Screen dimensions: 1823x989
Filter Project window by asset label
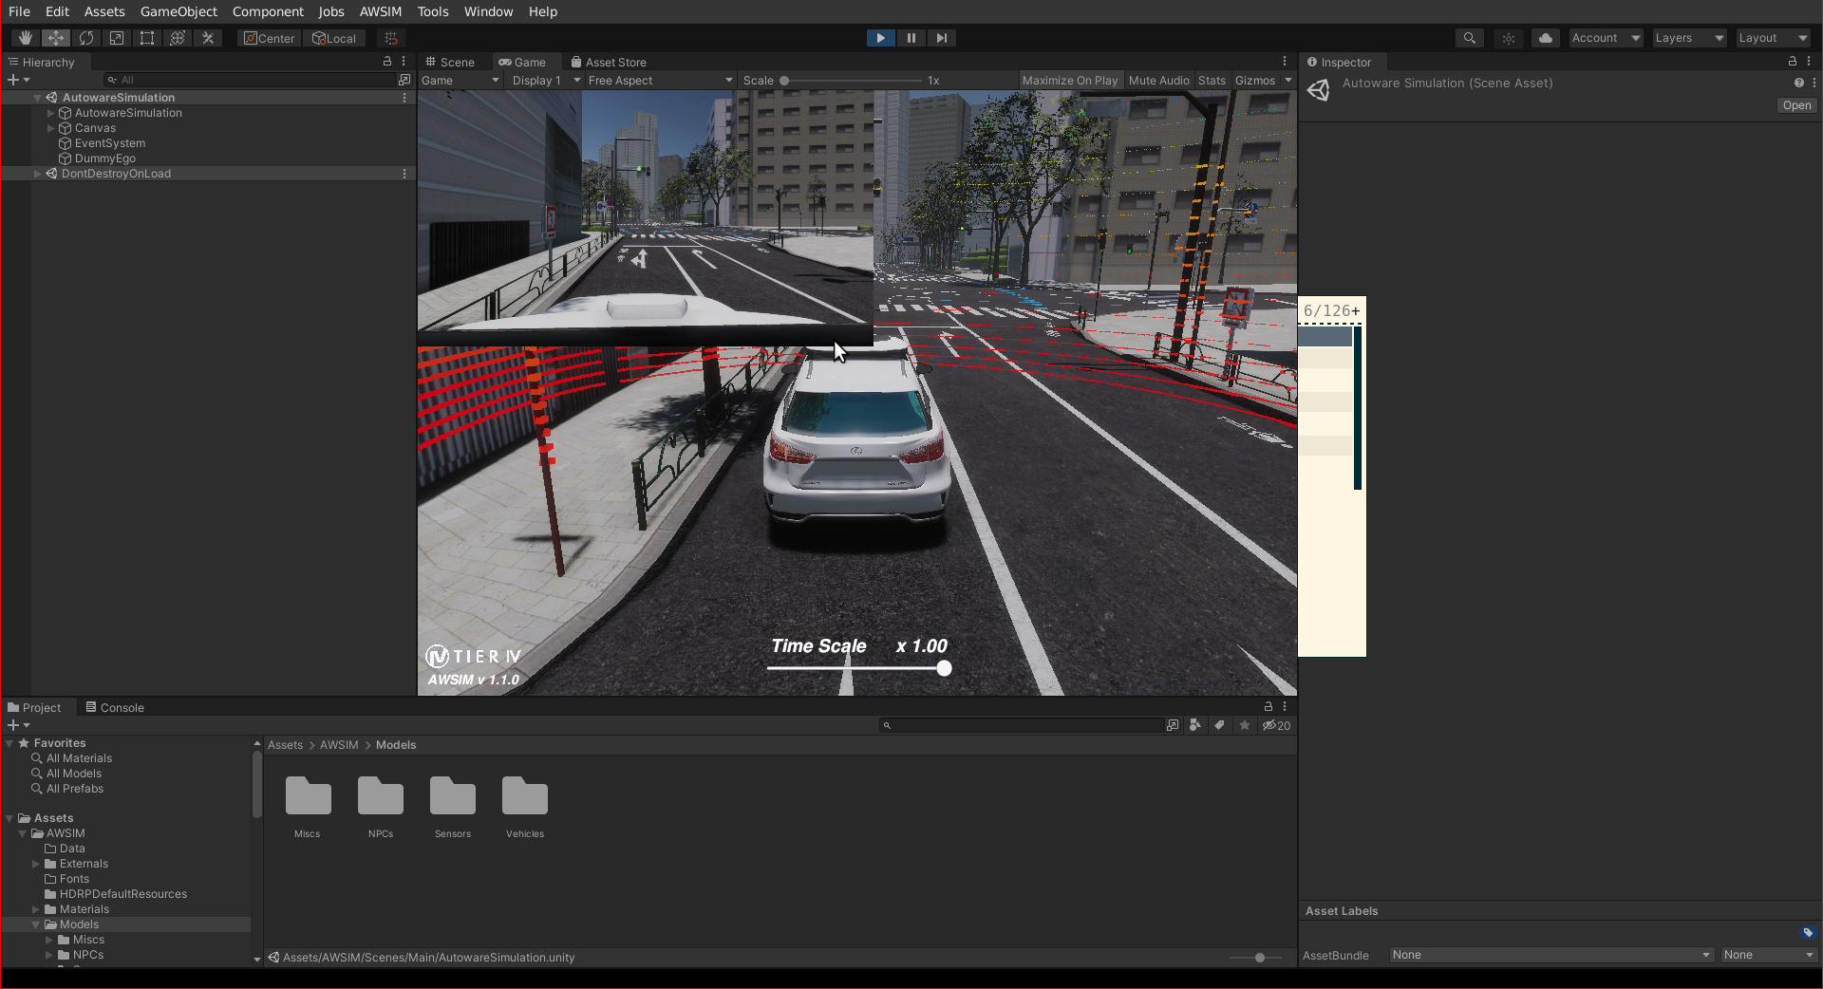(x=1219, y=725)
